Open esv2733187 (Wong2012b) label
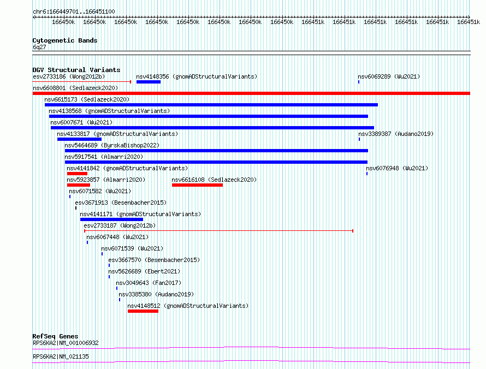 pos(120,225)
